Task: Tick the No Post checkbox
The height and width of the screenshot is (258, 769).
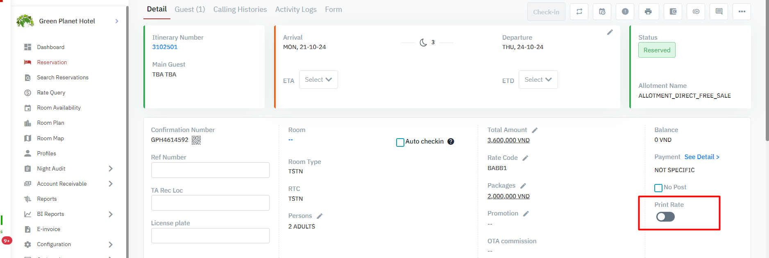Action: (x=658, y=188)
